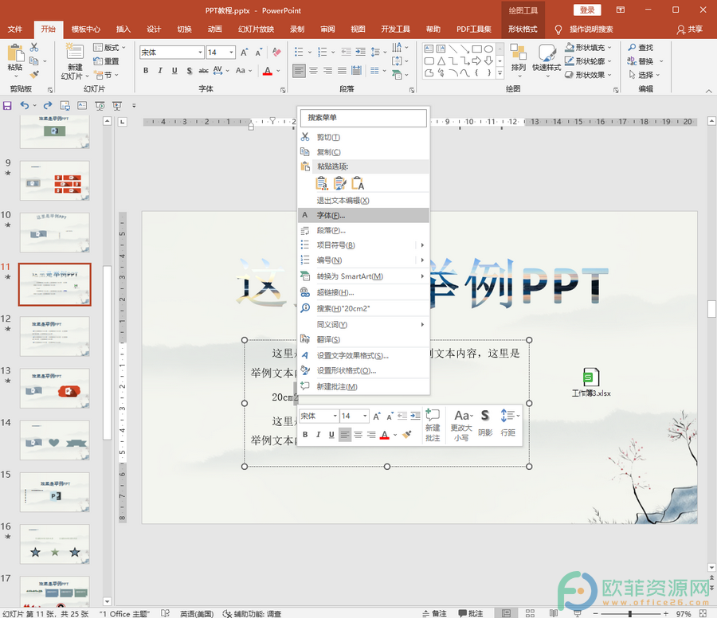Open mini toolbar font size dropdown
The image size is (717, 618).
[365, 416]
